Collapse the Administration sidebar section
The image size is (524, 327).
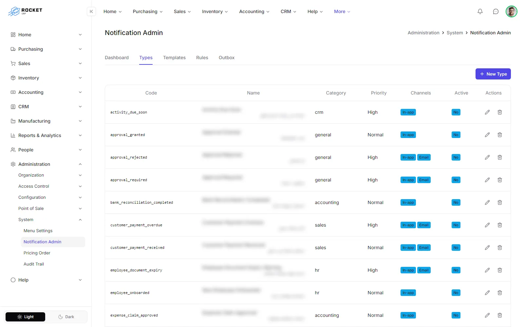click(46, 164)
